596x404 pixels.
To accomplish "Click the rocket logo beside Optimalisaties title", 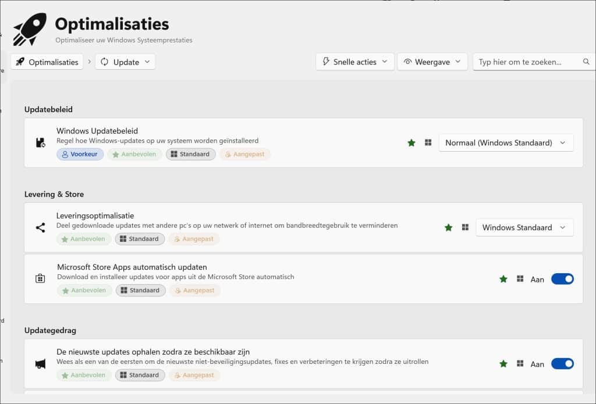I will (x=30, y=29).
